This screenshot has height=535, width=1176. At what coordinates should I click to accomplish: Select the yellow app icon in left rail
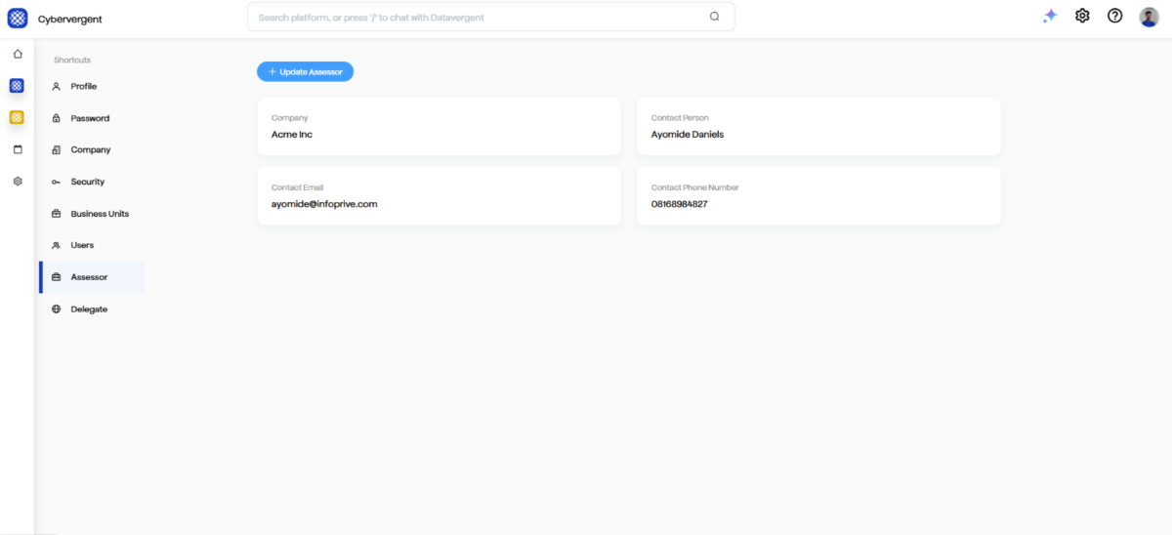click(x=17, y=117)
